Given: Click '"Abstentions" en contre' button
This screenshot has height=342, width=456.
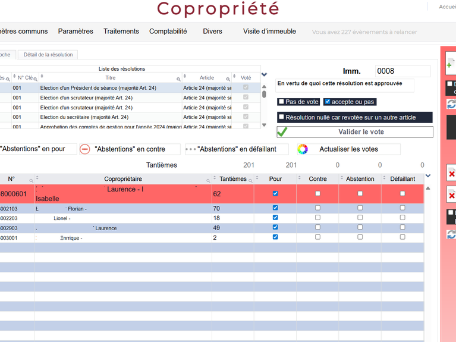Looking at the screenshot, I should pos(130,149).
